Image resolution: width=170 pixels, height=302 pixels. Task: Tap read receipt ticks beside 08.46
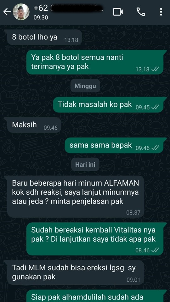click(155, 250)
